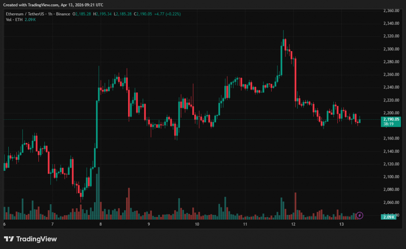Click date label 10 on time axis
The width and height of the screenshot is (406, 249).
[197, 224]
